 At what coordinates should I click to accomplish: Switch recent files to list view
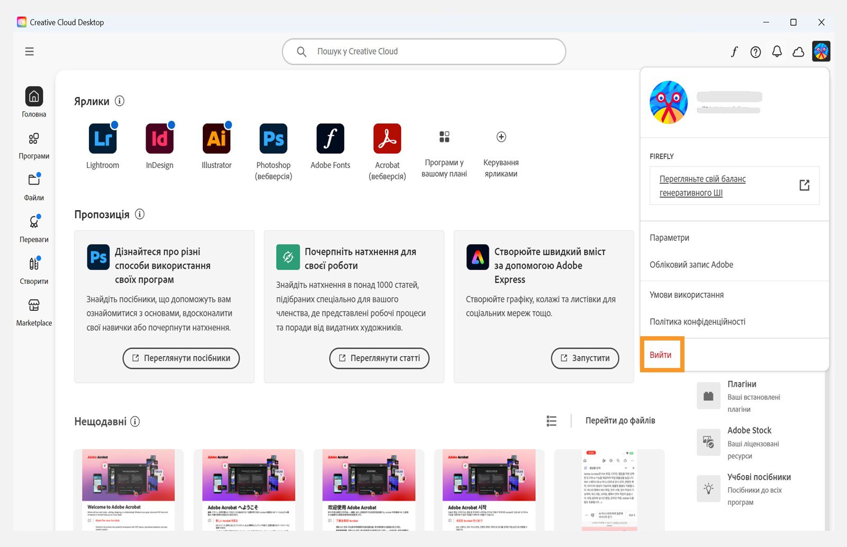(x=552, y=421)
